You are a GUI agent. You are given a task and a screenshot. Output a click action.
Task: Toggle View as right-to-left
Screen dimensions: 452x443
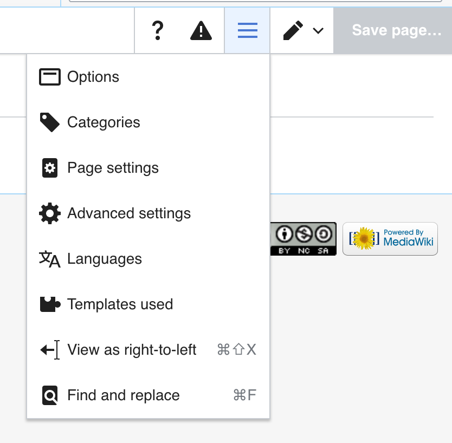click(x=132, y=350)
